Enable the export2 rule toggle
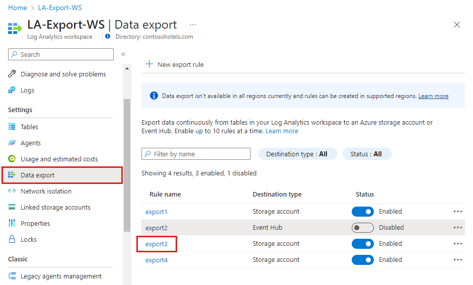This screenshot has width=473, height=285. pos(362,228)
